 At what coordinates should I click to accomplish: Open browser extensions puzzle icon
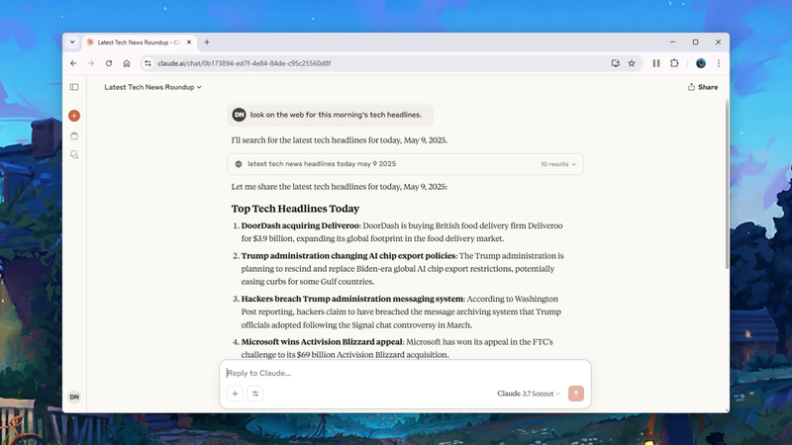(674, 63)
